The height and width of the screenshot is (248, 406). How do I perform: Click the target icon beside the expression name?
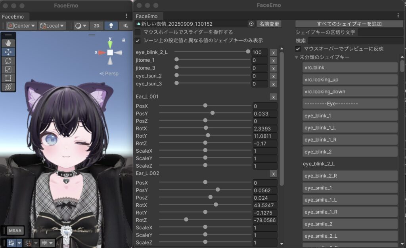click(x=251, y=24)
